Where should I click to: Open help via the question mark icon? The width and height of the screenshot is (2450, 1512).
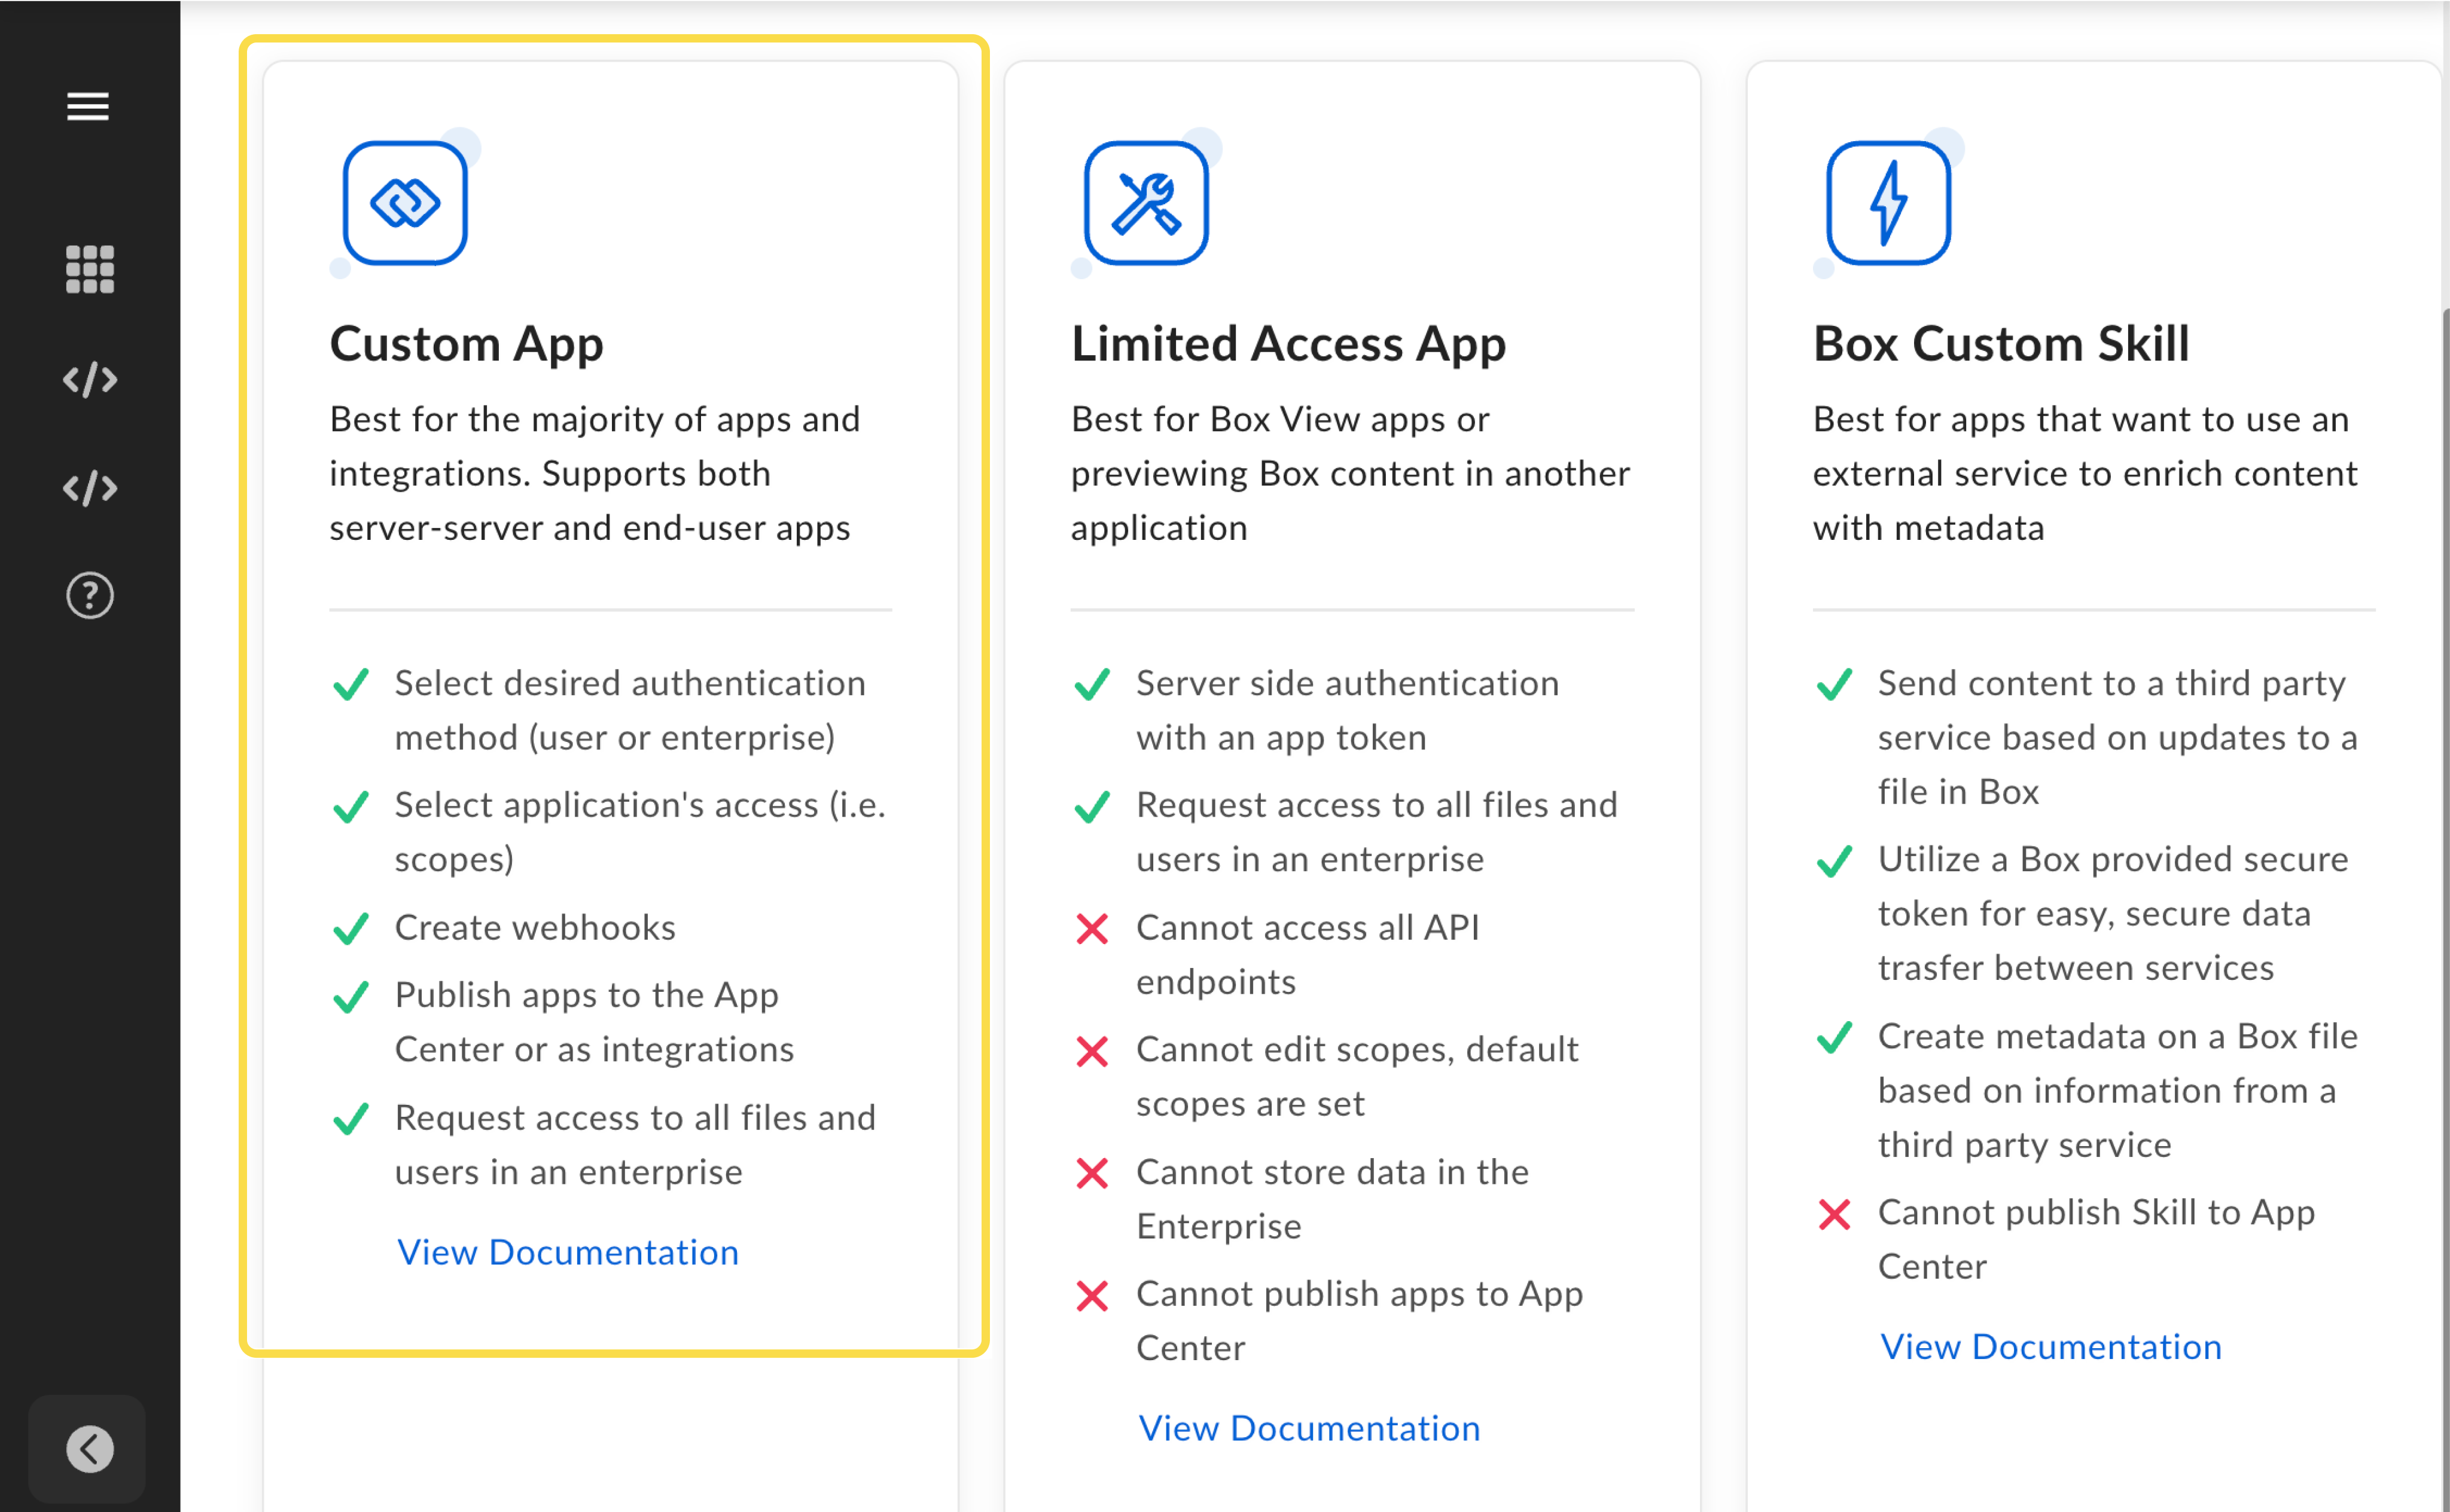tap(89, 594)
